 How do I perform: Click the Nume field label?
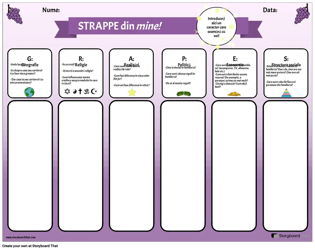pyautogui.click(x=51, y=10)
